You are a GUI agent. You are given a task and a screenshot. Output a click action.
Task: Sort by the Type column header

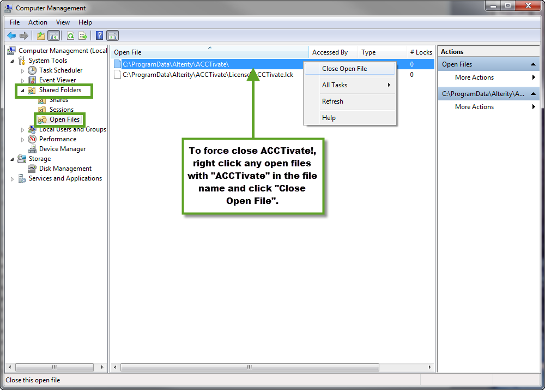[x=382, y=52]
